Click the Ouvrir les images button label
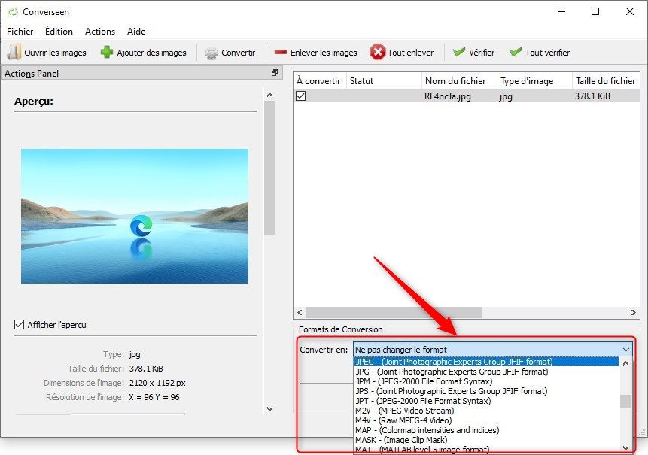The height and width of the screenshot is (455, 648). tap(56, 53)
